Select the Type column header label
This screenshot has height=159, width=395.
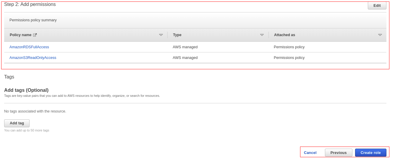point(177,35)
